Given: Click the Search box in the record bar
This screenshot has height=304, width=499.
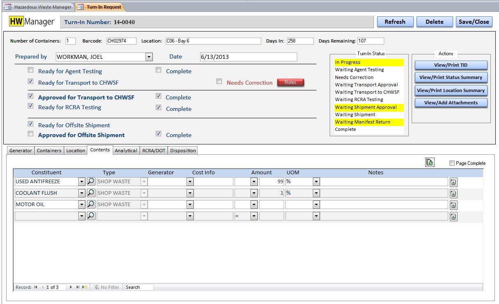Looking at the screenshot, I should 139,287.
